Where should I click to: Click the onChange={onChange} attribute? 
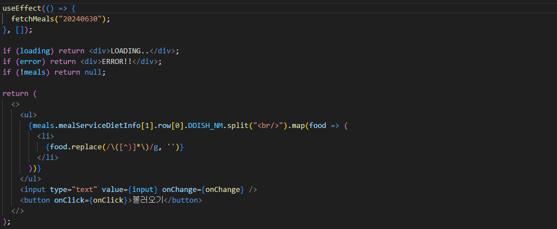[203, 190]
